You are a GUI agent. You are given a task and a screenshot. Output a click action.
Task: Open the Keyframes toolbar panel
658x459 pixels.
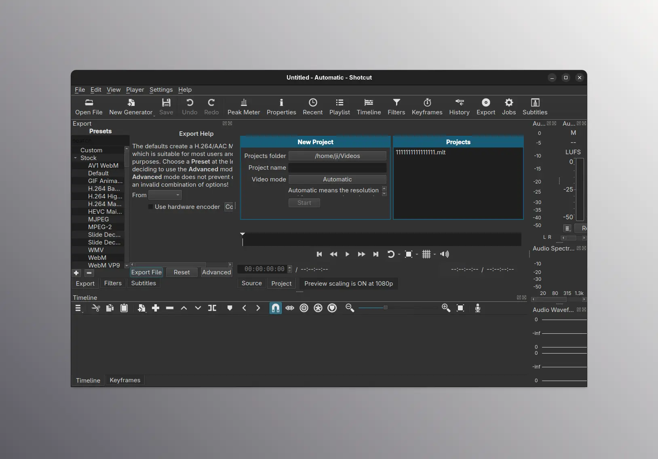click(x=427, y=107)
